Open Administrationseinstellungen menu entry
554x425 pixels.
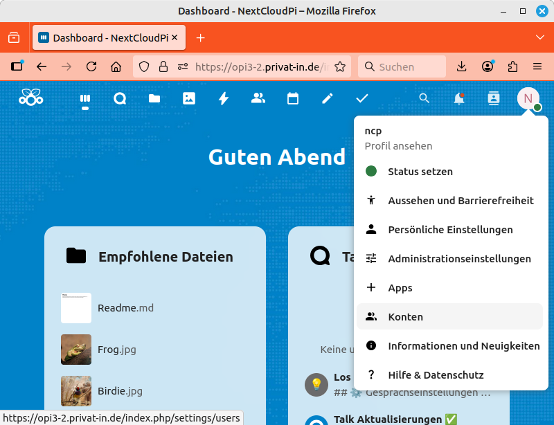pyautogui.click(x=459, y=259)
